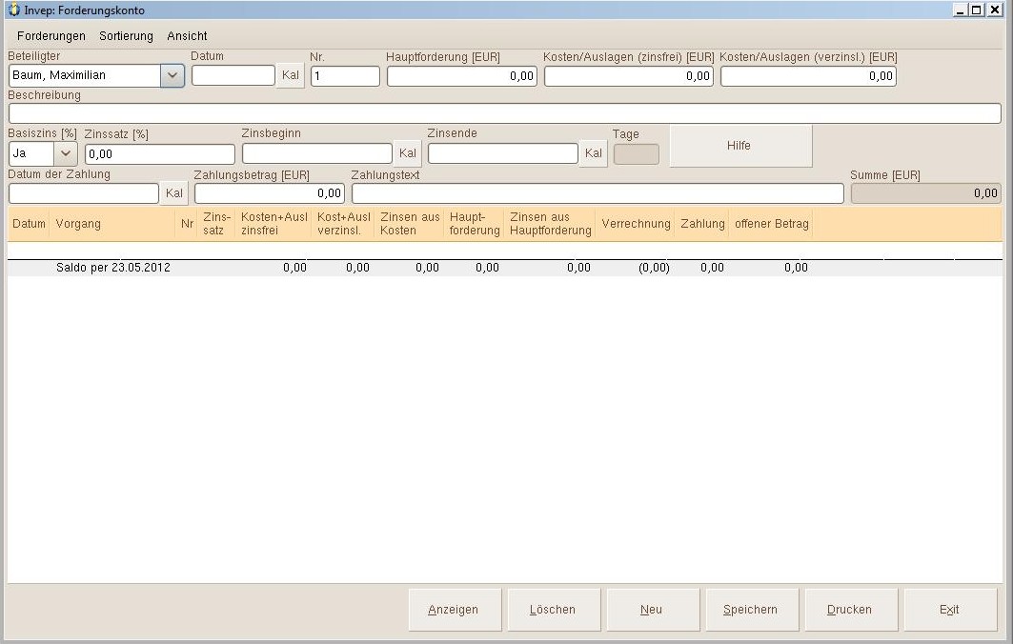
Task: Click the Hilfe button
Action: point(740,146)
